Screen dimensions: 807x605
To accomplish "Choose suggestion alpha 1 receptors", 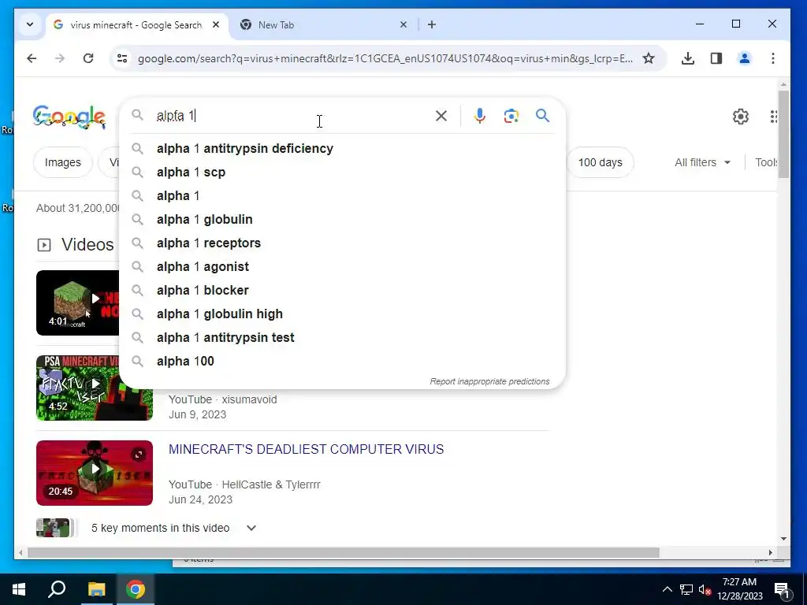I will click(342, 243).
